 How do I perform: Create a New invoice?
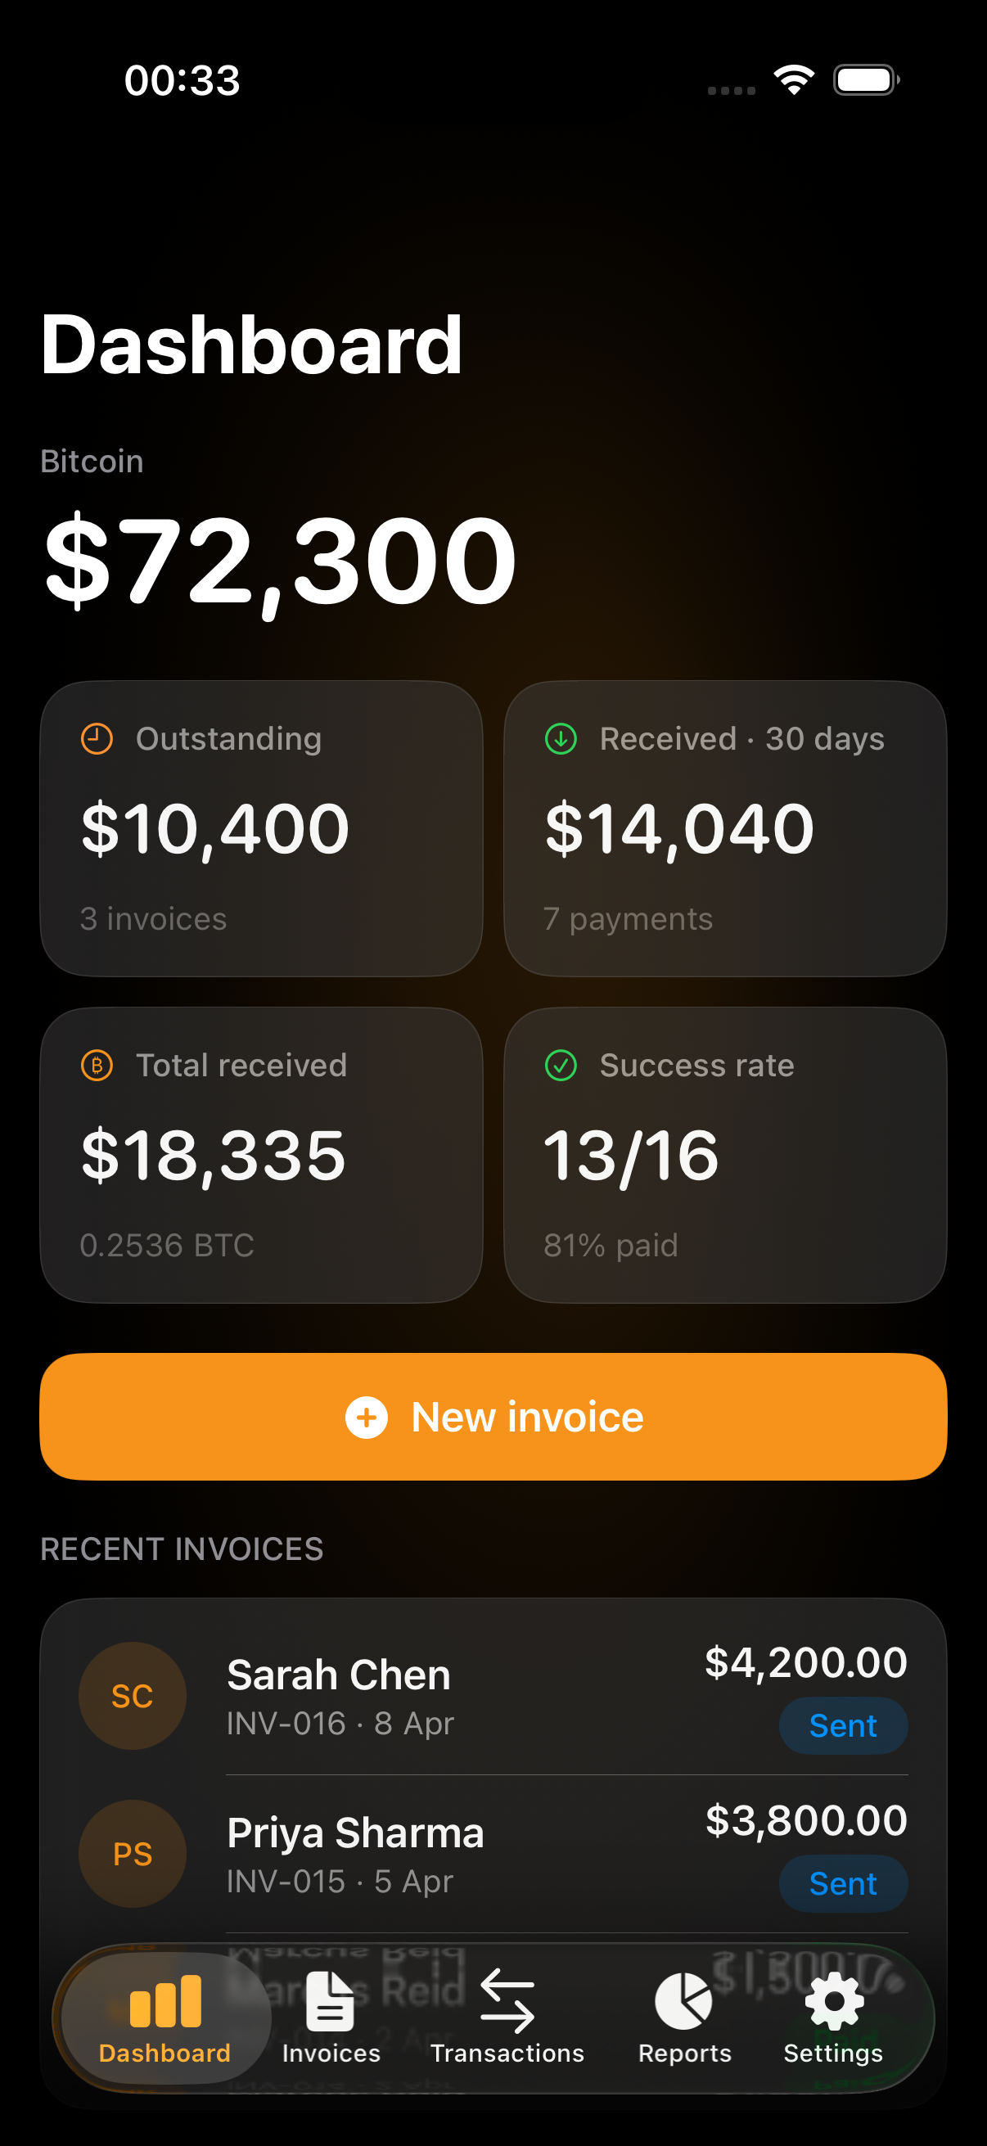tap(493, 1417)
